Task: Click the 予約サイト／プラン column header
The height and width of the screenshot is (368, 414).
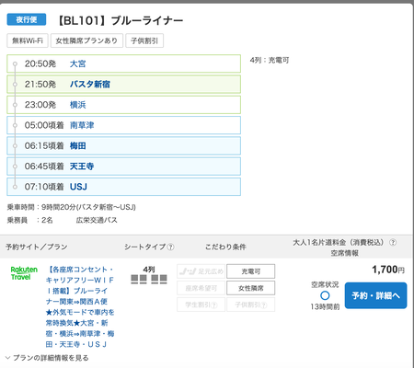Action: [x=37, y=247]
